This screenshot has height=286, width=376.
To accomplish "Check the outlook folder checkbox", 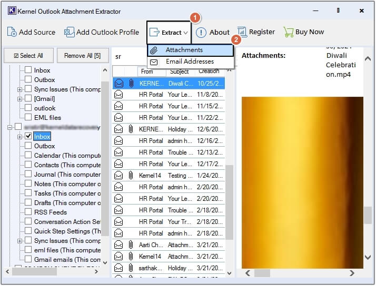I will pos(28,108).
